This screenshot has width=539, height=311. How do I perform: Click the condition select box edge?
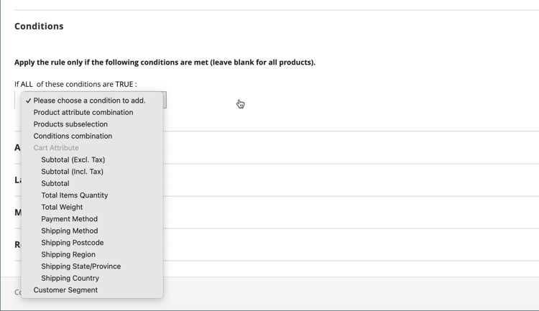click(x=165, y=100)
